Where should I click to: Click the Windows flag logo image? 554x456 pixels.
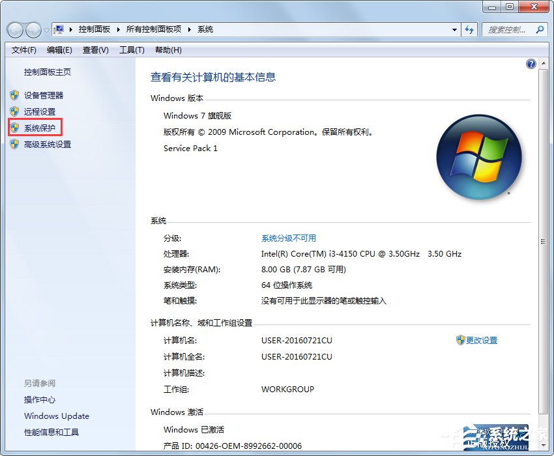point(479,156)
